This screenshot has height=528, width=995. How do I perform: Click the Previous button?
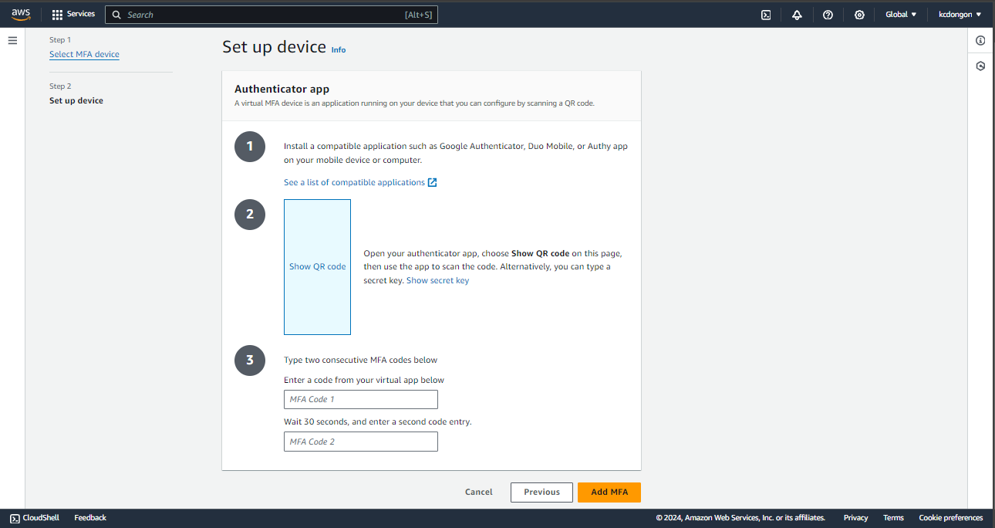[541, 492]
